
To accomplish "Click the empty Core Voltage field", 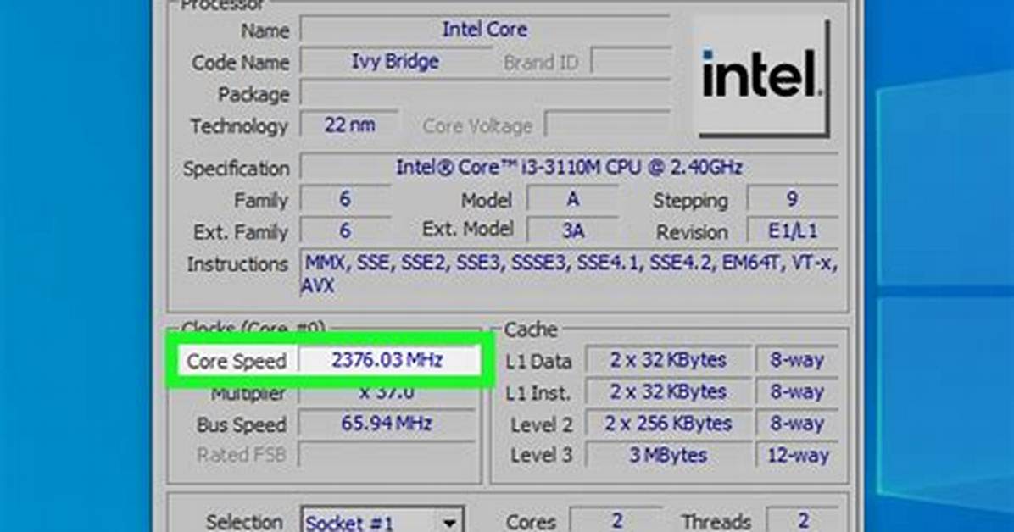I will point(608,125).
